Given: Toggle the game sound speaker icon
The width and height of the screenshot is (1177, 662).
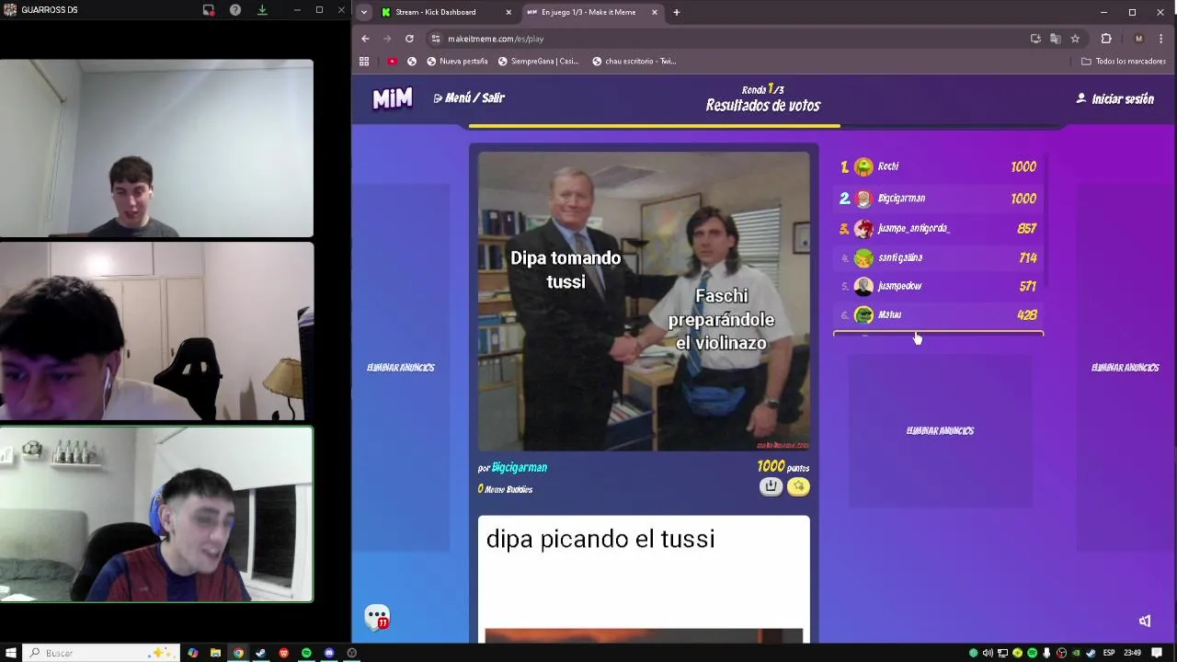Looking at the screenshot, I should (x=1145, y=622).
